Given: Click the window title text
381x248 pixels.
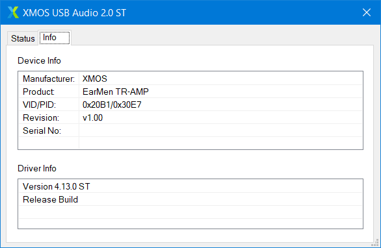Looking at the screenshot, I should tap(74, 12).
